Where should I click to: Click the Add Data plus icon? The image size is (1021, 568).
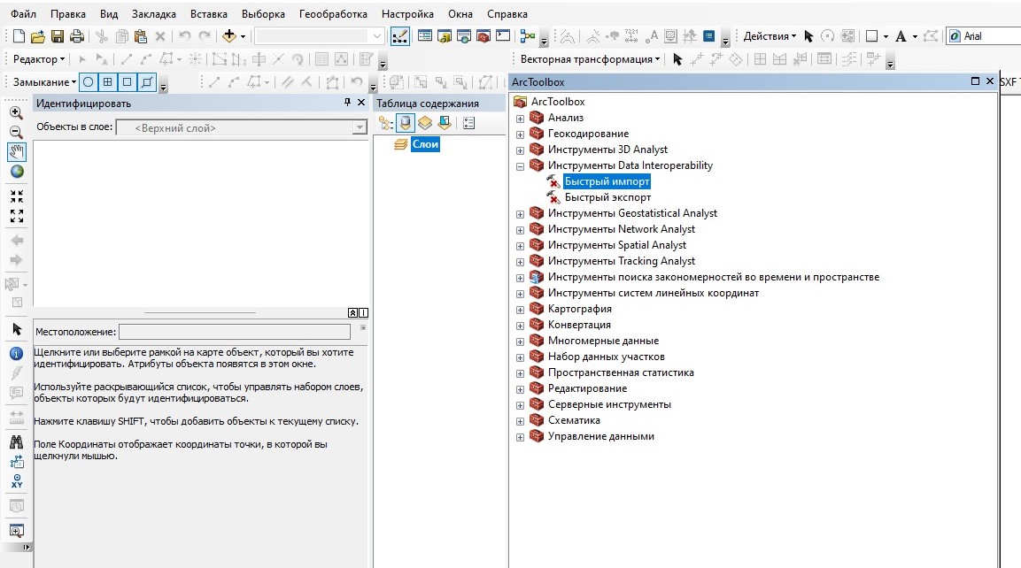point(229,36)
